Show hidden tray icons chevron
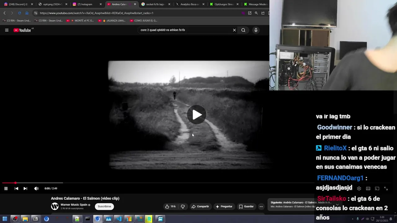Screen dimensions: 397x223 [x=352, y=219]
